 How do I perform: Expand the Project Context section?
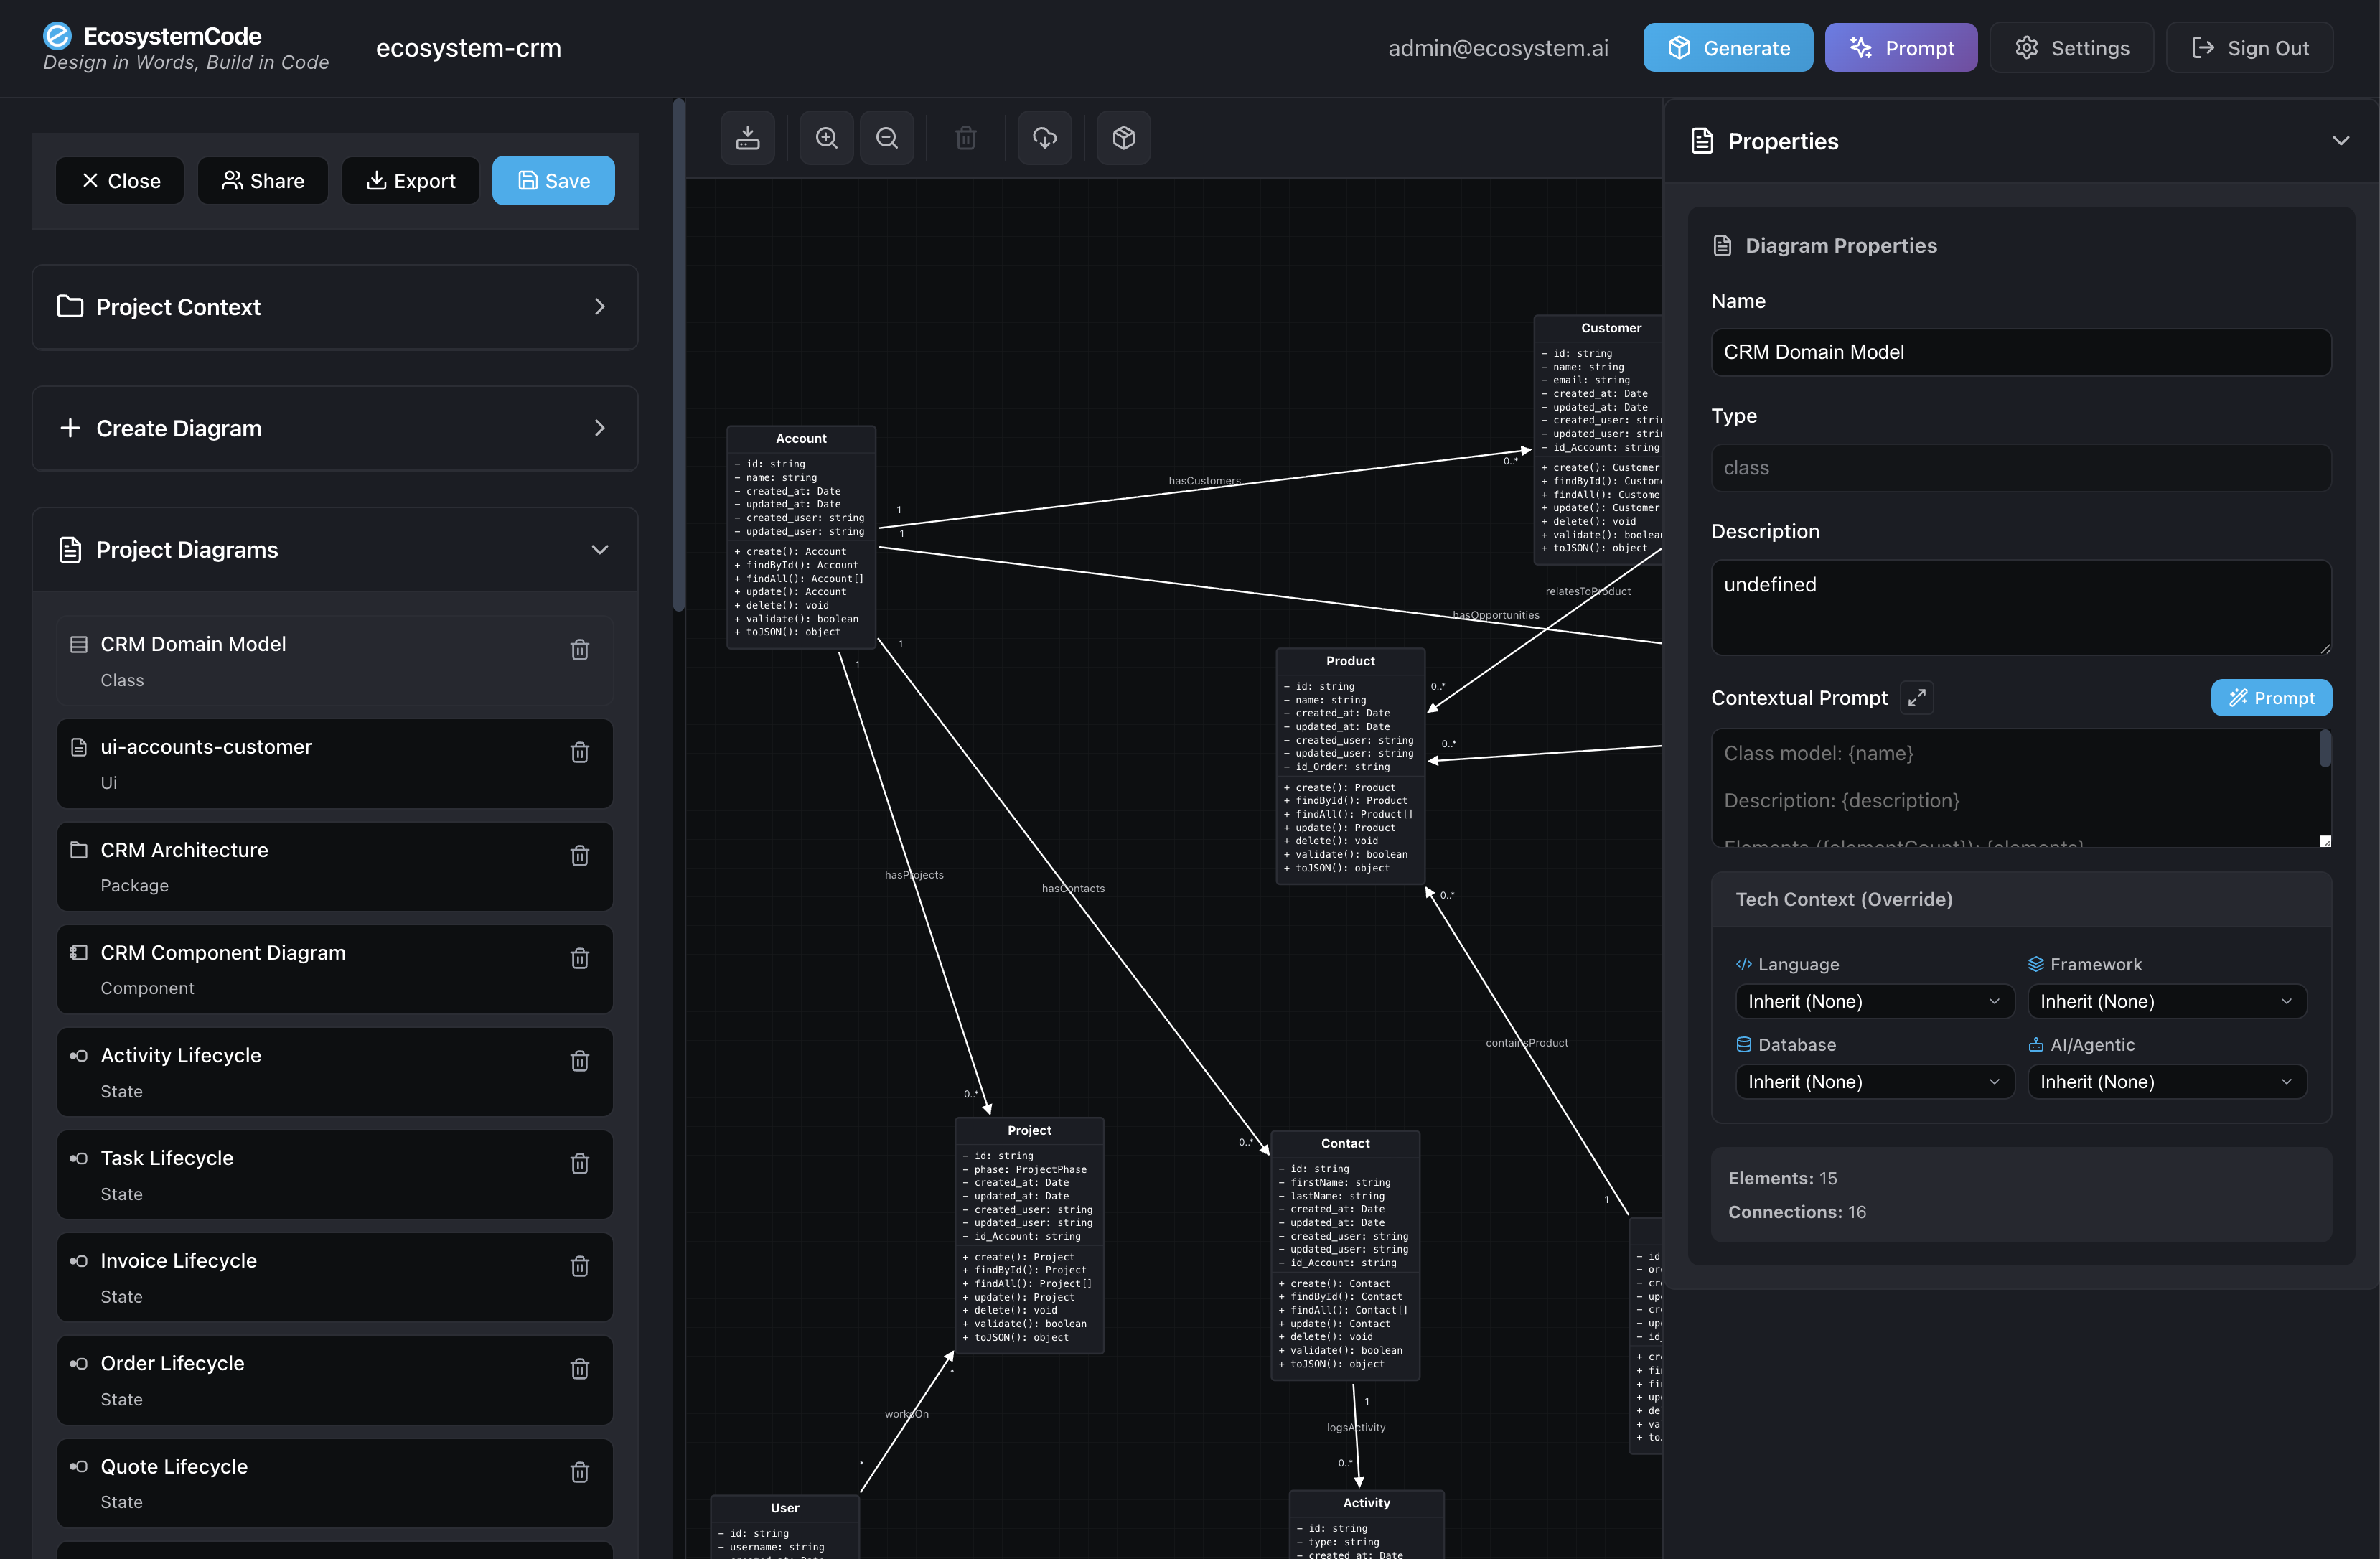tap(600, 307)
